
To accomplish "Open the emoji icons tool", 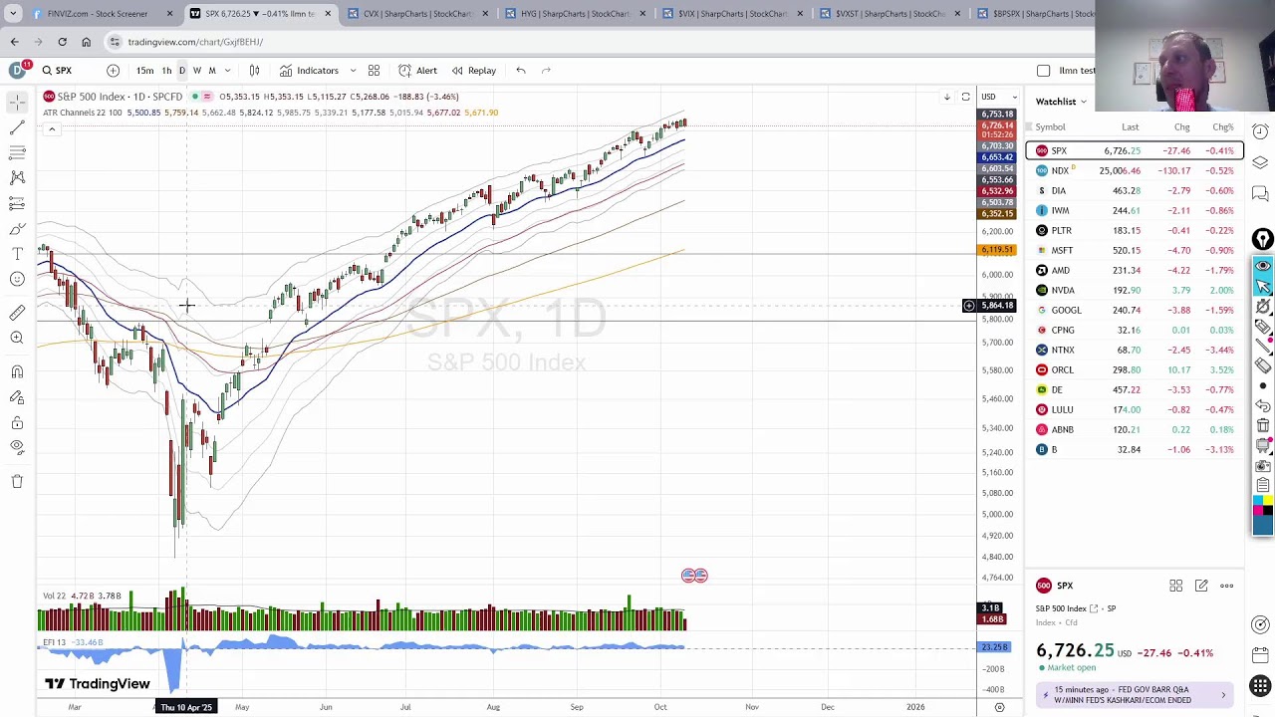I will point(17,279).
